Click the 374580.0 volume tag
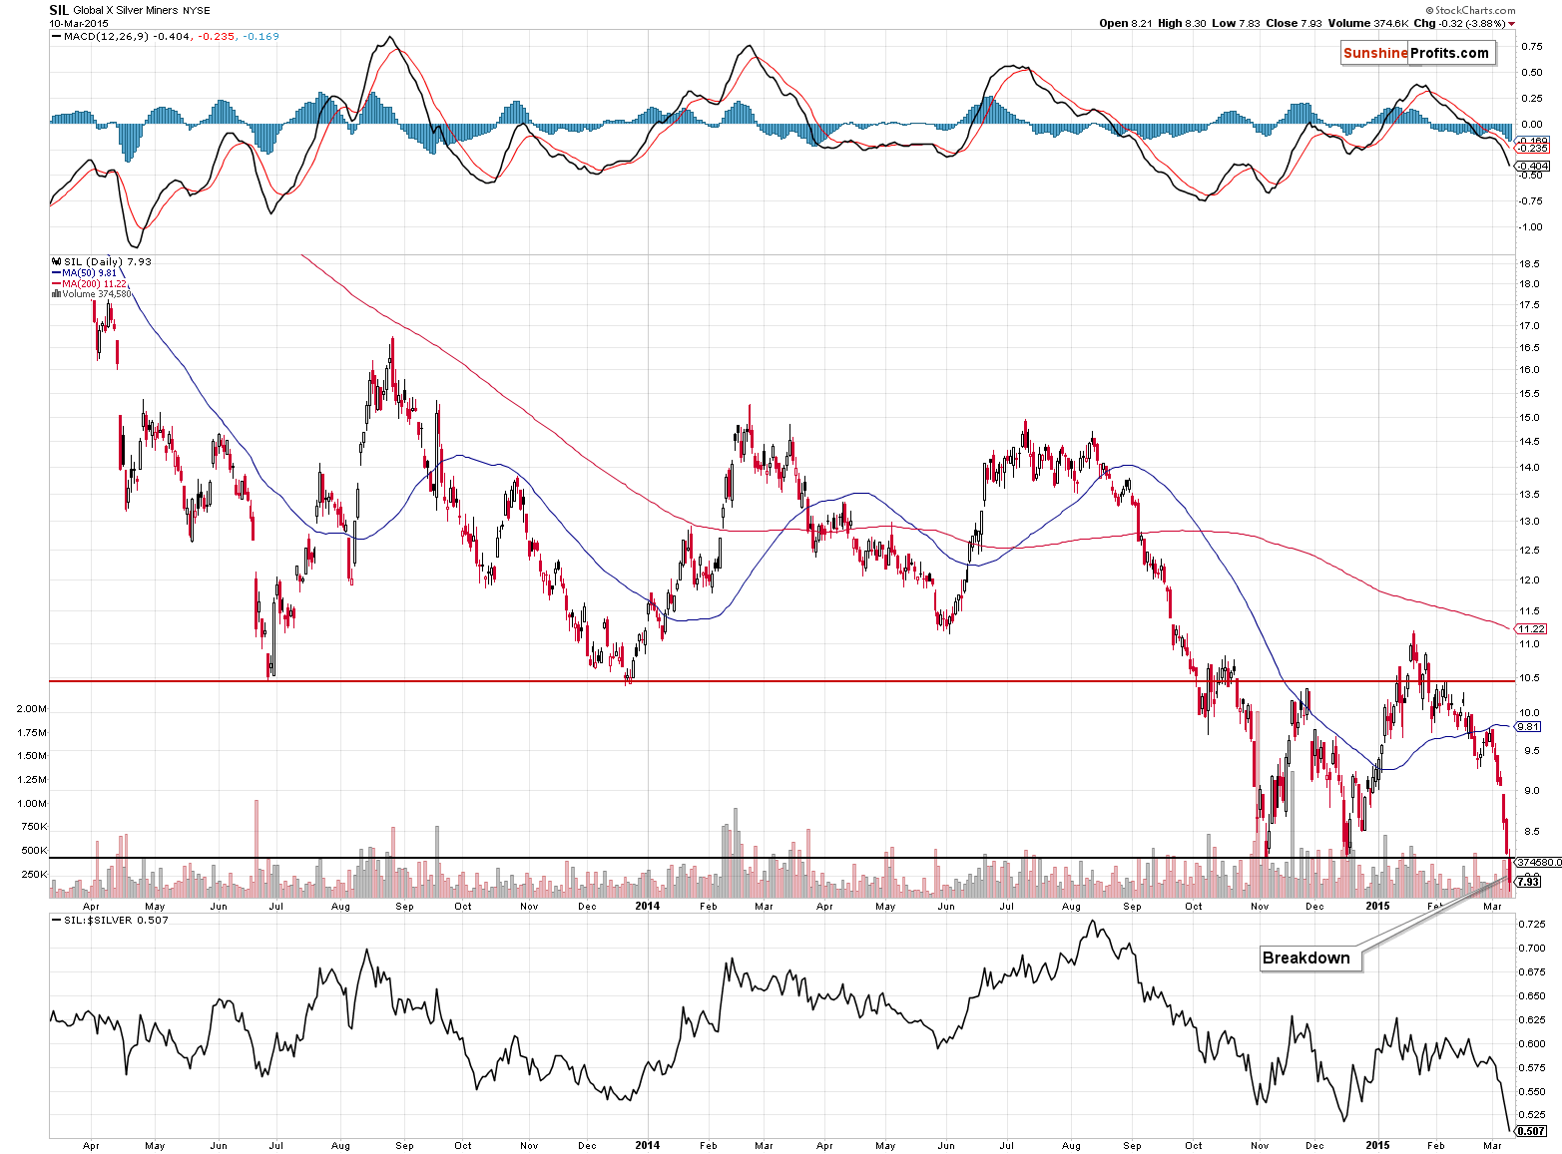 (x=1538, y=862)
